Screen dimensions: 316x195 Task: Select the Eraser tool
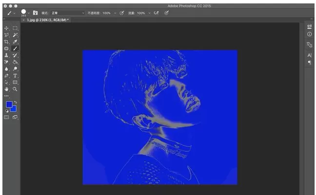6,62
